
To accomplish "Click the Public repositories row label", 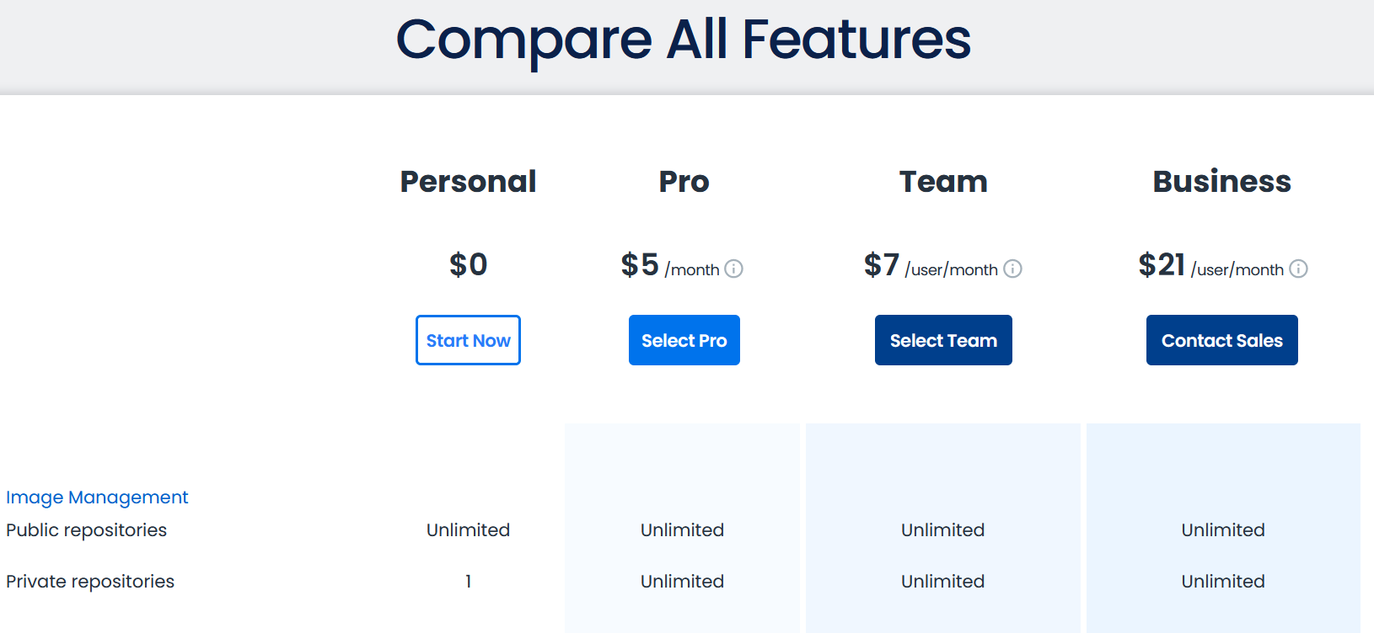I will click(x=87, y=530).
